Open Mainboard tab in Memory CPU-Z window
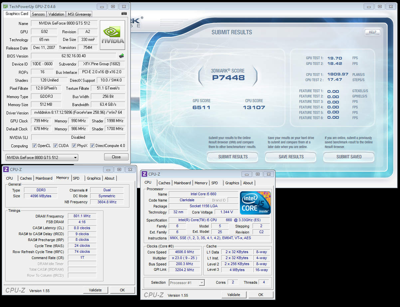Viewport: 400px width, 307px height. [x=44, y=178]
